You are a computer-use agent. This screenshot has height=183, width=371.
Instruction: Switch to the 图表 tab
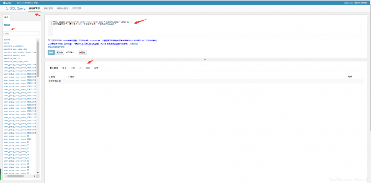pyautogui.click(x=96, y=68)
